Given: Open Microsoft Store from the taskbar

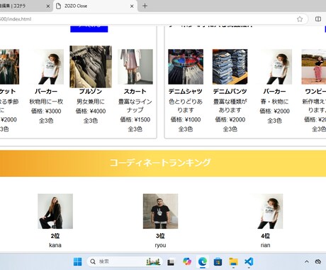Looking at the screenshot, I should [218, 261].
